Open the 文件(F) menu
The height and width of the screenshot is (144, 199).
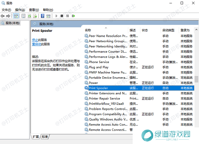pos(6,10)
